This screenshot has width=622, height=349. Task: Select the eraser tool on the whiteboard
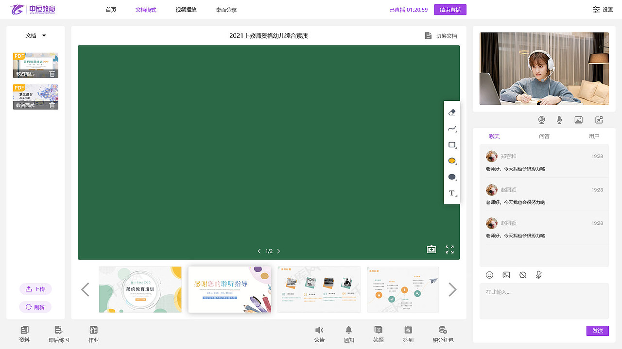451,111
